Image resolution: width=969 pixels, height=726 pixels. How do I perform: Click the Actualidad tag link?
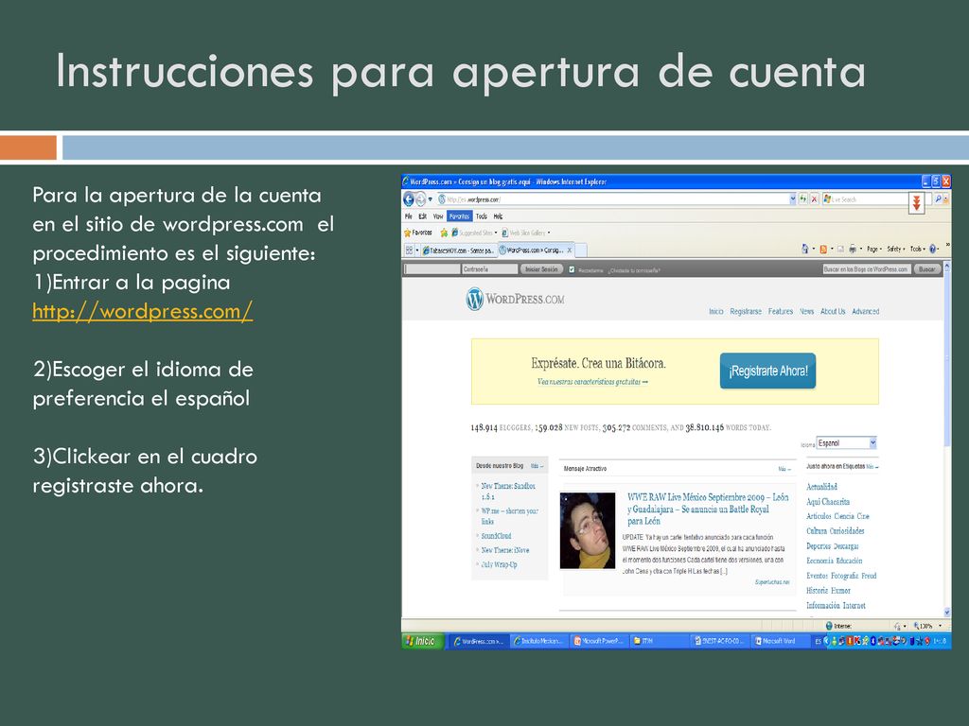[821, 487]
